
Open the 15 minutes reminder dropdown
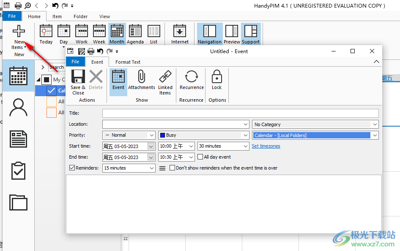click(151, 168)
